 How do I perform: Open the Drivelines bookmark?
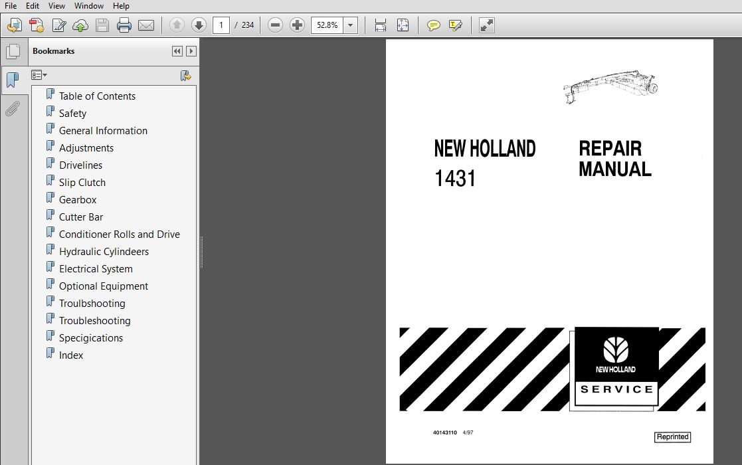(80, 165)
